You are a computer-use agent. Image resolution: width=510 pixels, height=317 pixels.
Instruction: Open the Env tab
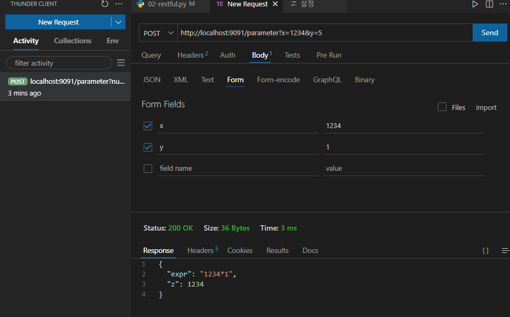point(113,41)
